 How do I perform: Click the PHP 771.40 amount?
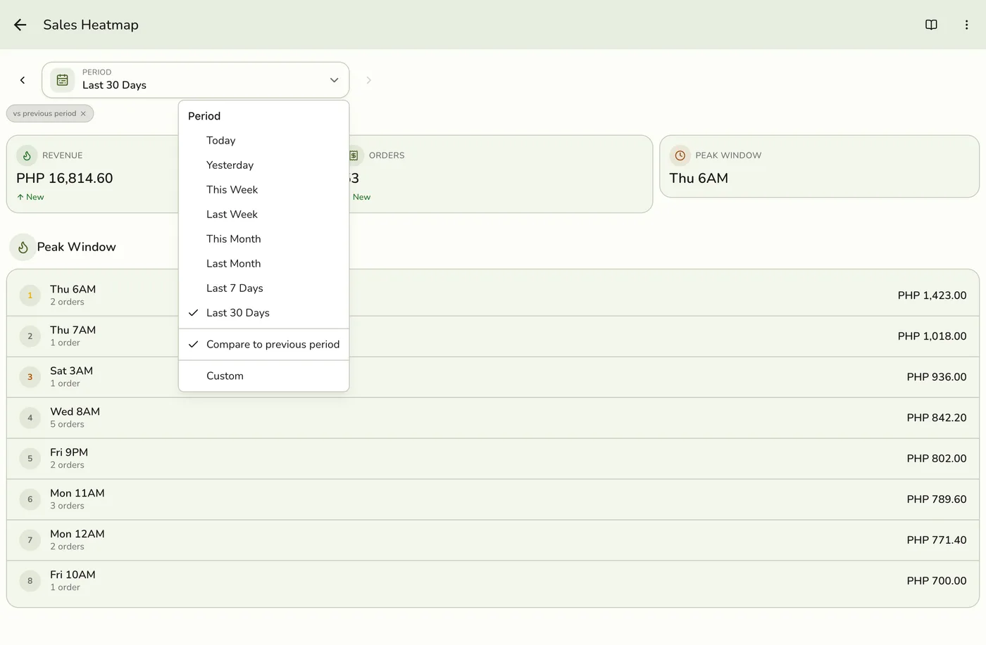937,540
